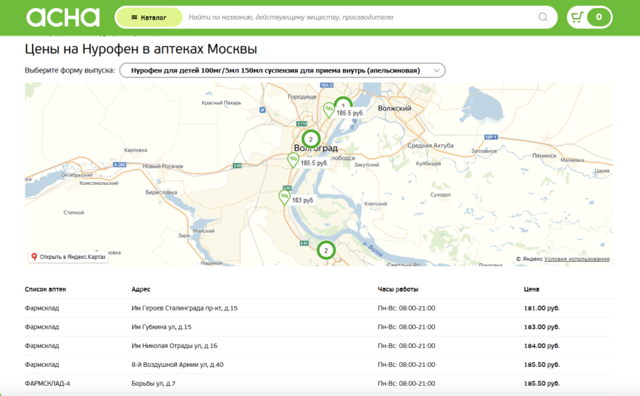
Task: Click the pharmacy pin below Волгоград label
Action: click(x=293, y=160)
